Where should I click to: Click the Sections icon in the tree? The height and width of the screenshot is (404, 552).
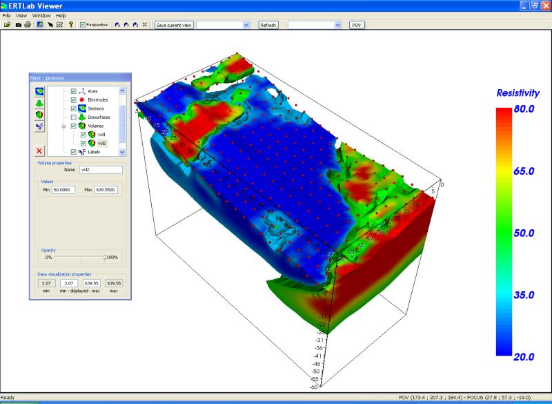click(82, 108)
